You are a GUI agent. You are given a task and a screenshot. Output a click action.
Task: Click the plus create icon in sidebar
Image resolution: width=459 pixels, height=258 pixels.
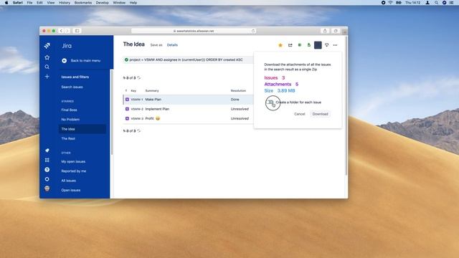(47, 77)
